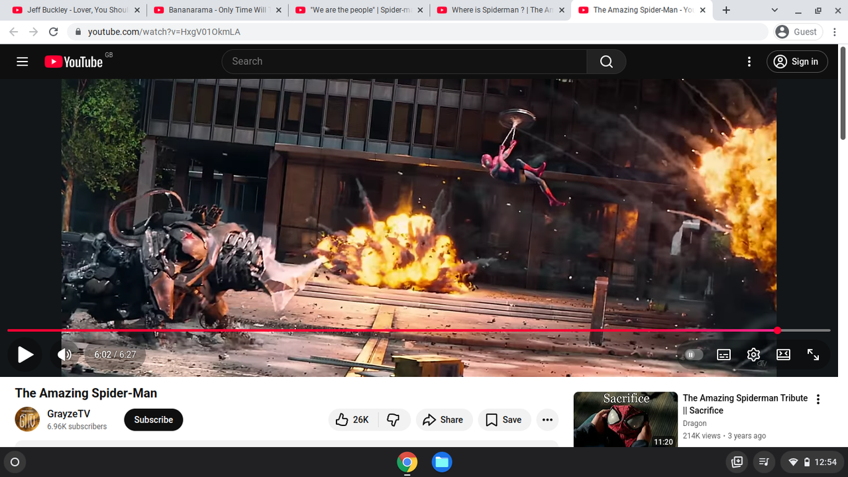Open Chrome from the shelf
Image resolution: width=848 pixels, height=477 pixels.
tap(407, 462)
